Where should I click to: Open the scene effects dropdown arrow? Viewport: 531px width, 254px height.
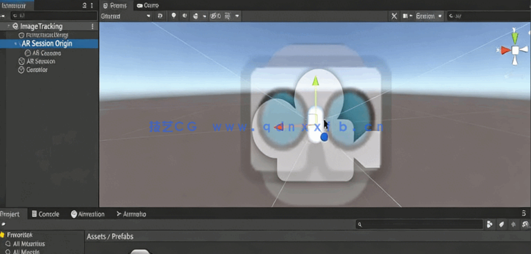point(204,16)
